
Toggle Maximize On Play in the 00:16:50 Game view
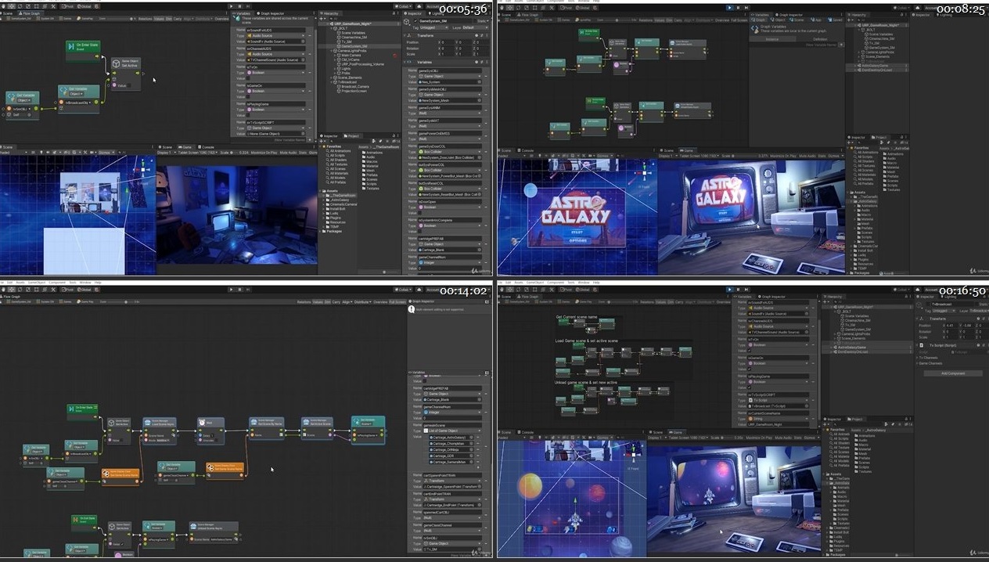761,438
